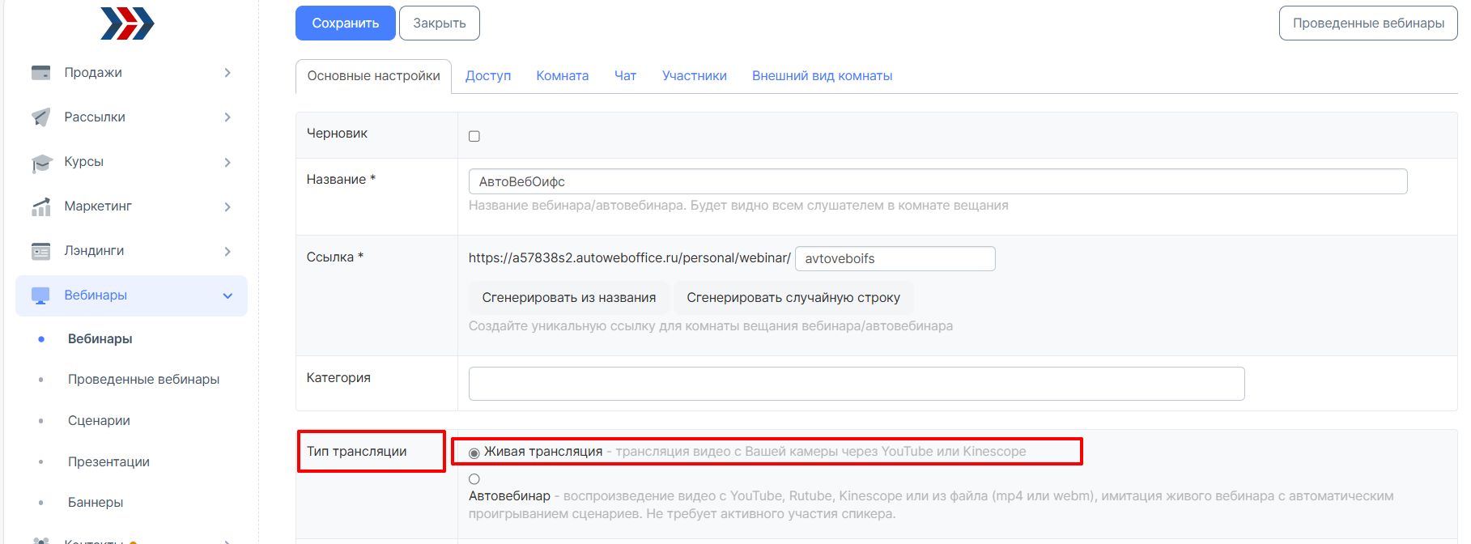Collapse the Вебинары menu chevron
The width and height of the screenshot is (1471, 544).
pyautogui.click(x=227, y=295)
